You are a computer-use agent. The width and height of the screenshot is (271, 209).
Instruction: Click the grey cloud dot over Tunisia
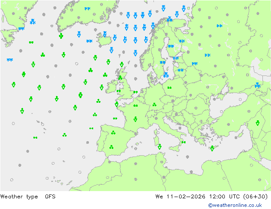(162, 162)
